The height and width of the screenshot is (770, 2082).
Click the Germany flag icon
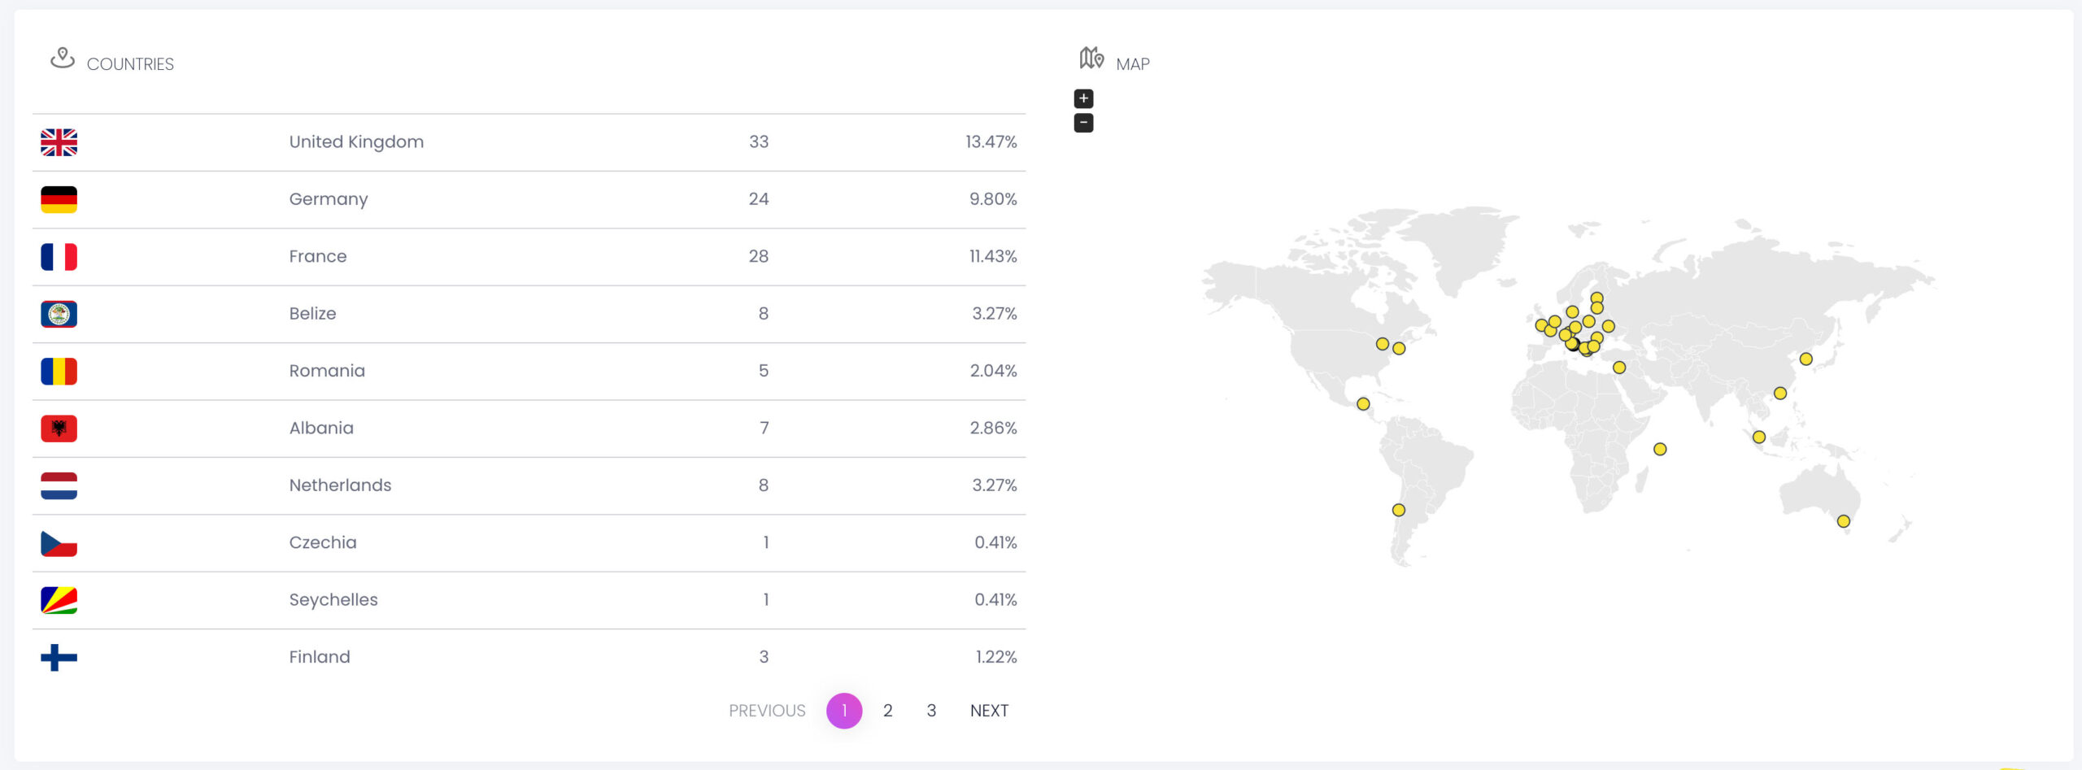59,199
